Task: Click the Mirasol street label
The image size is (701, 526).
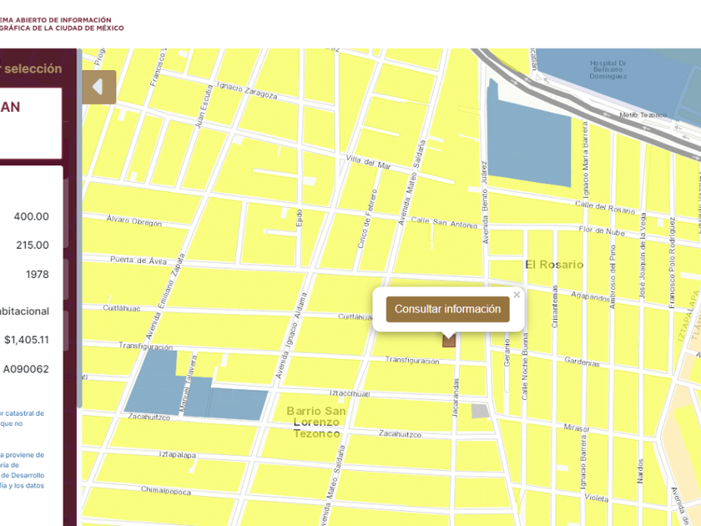Action: (x=577, y=428)
